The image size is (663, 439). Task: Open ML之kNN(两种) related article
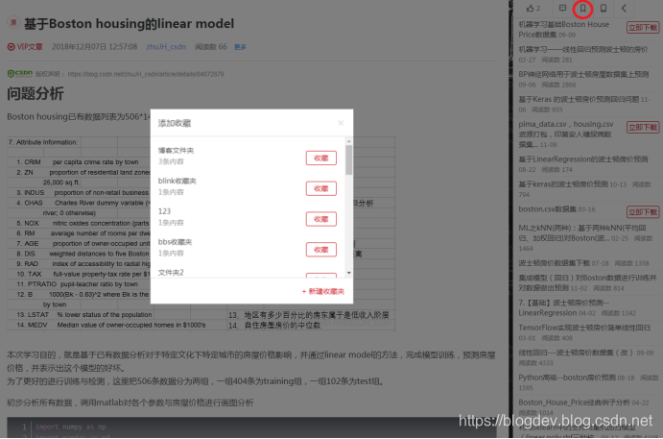click(x=582, y=232)
